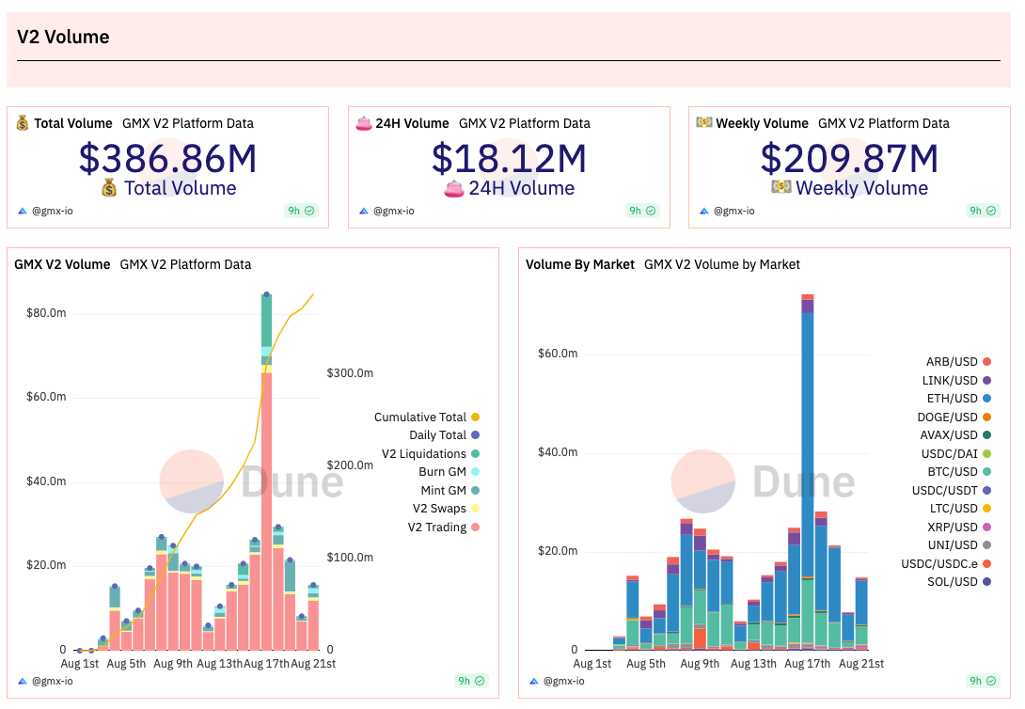Toggle BTC/USD legend series
1025x709 pixels.
click(959, 471)
